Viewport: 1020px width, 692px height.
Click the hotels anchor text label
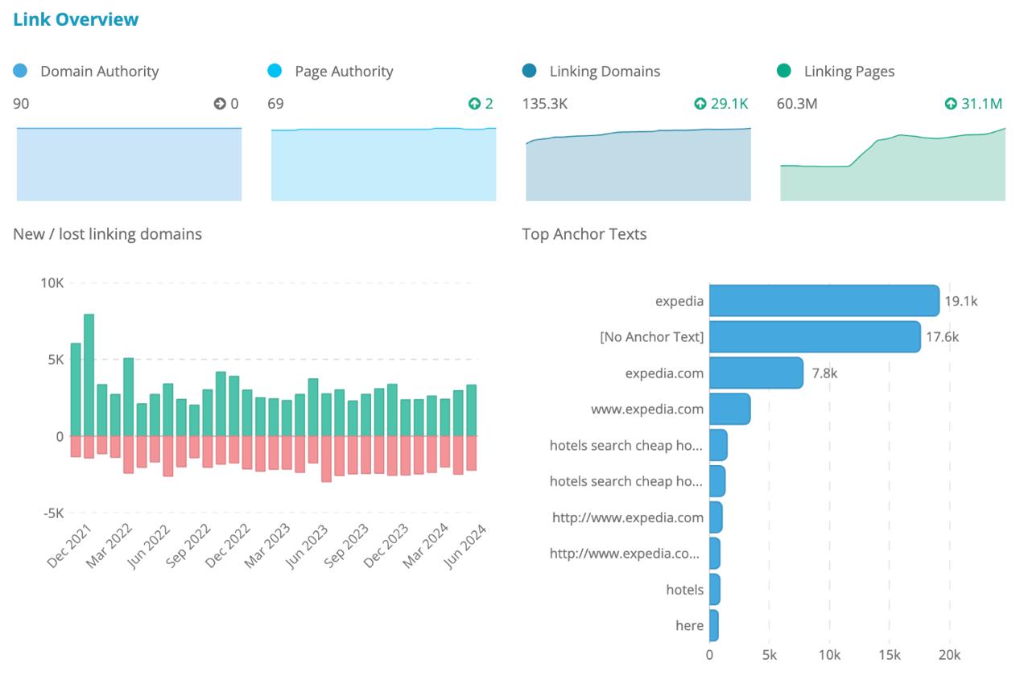[685, 590]
